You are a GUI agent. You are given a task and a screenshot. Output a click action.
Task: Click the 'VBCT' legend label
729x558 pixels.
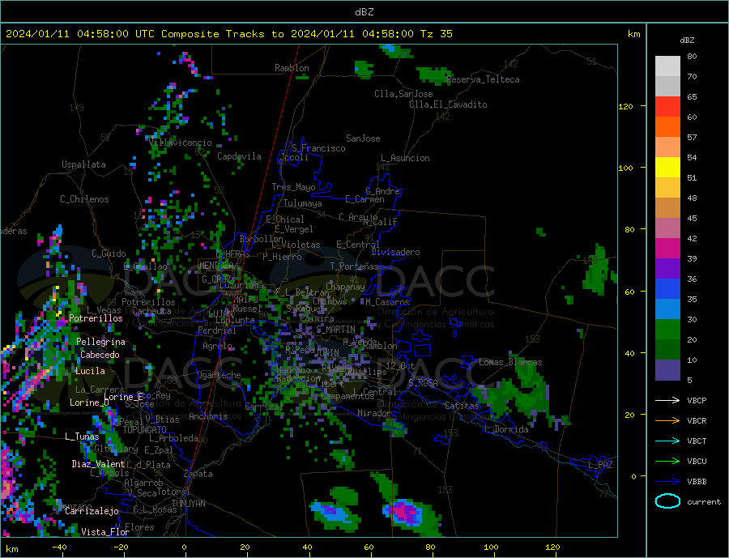point(697,441)
